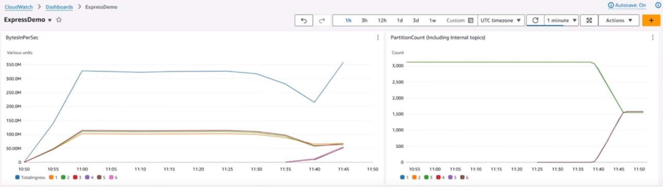Click TotalIngress legend swatch in BytesInPerSec
Viewport: 663px width, 187px height.
point(18,177)
